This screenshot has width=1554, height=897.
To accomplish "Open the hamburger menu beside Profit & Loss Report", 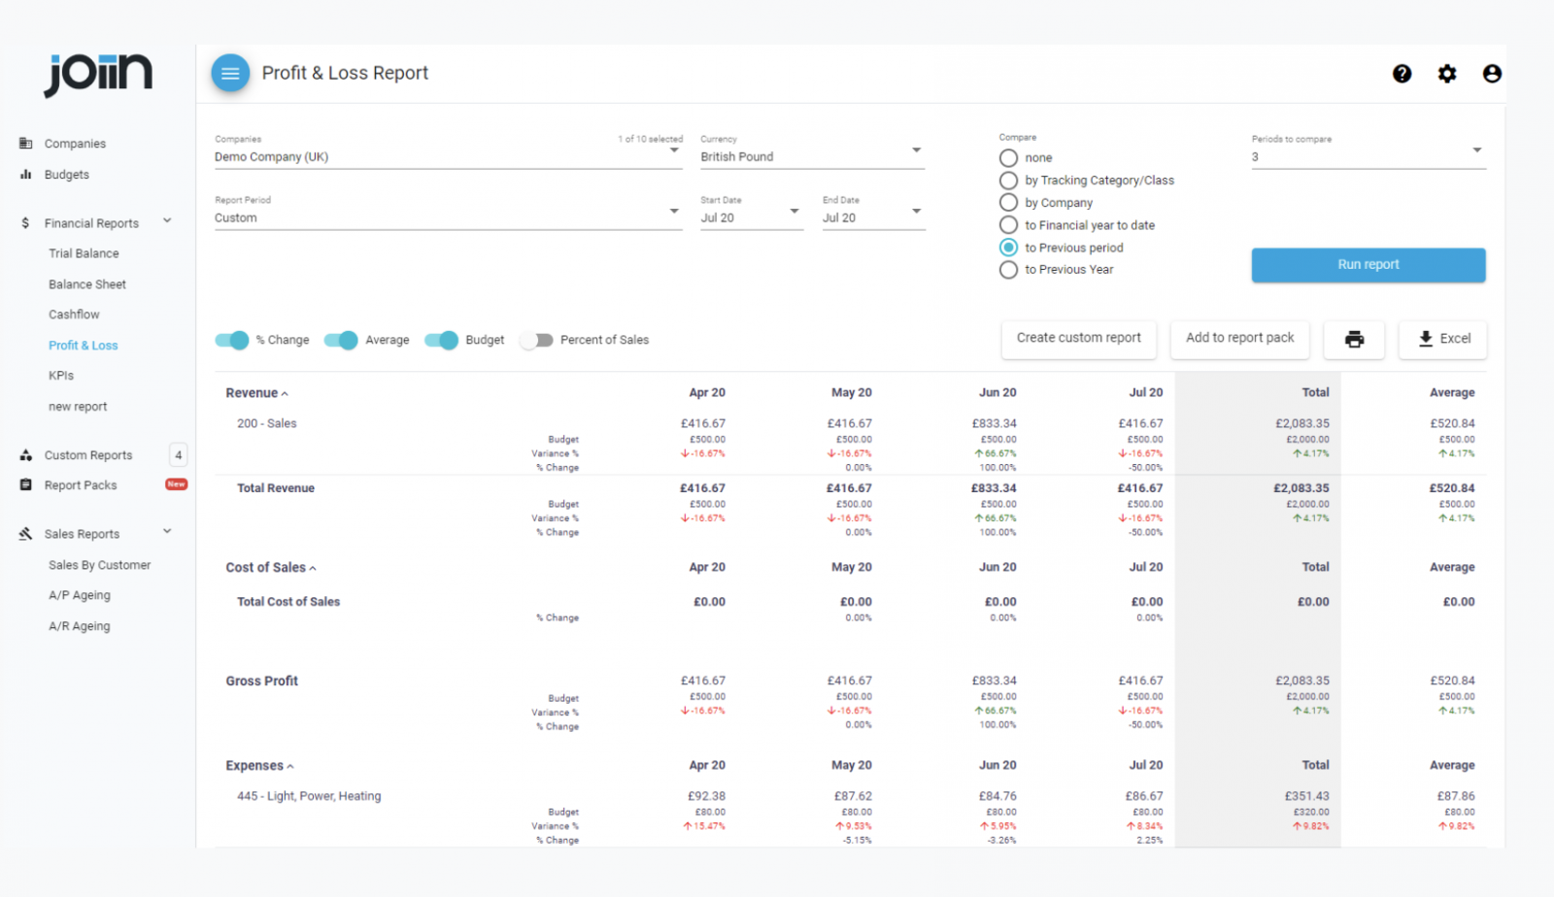I will pyautogui.click(x=230, y=73).
